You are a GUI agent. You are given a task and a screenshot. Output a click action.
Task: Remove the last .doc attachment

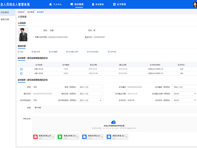[x=127, y=137]
